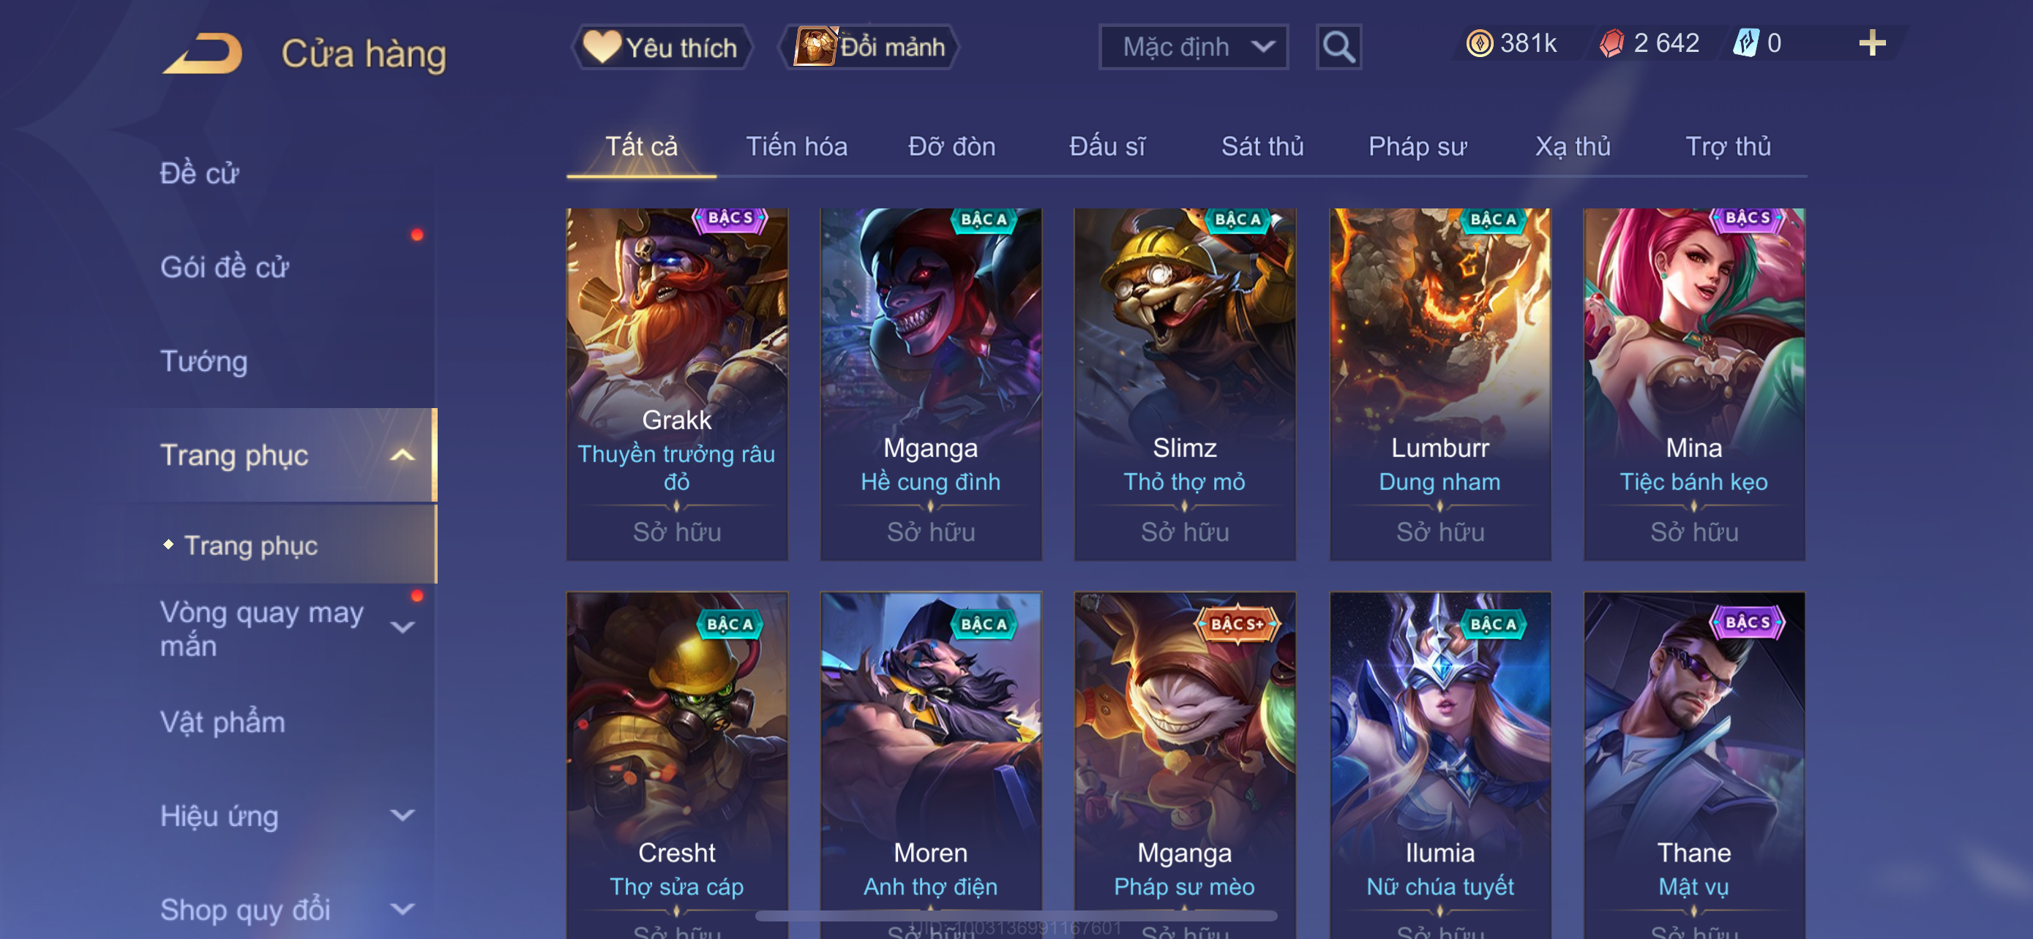This screenshot has height=939, width=2033.
Task: Open the Tướng sidebar category
Action: 203,361
